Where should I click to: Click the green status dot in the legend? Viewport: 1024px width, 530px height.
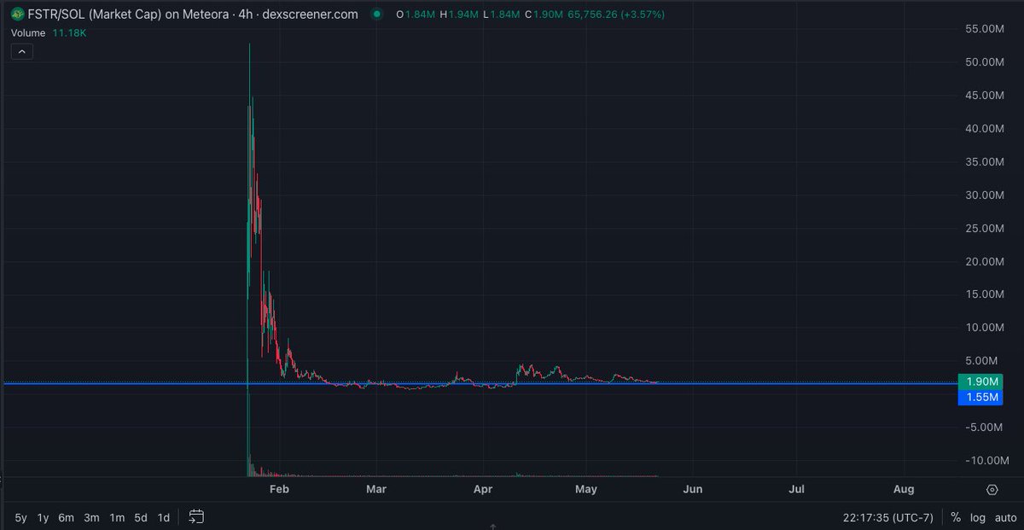376,14
